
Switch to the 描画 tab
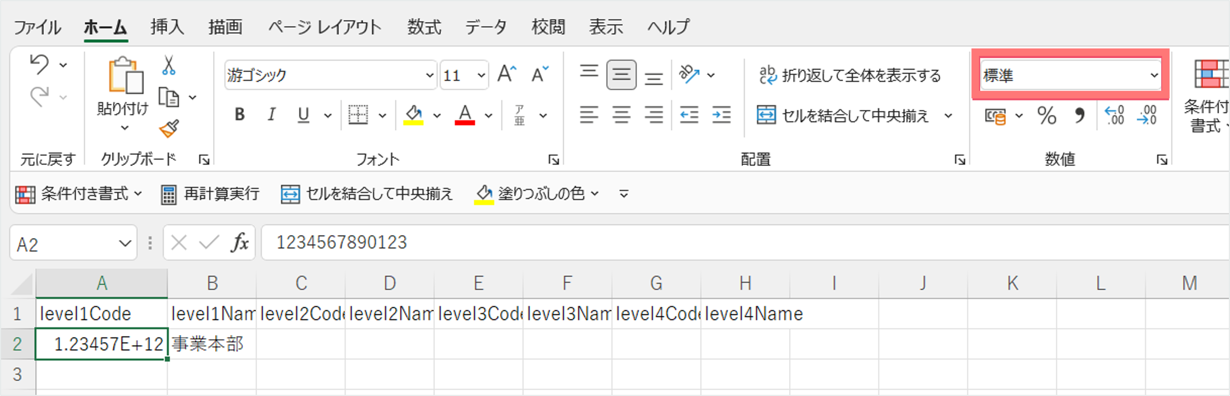[225, 27]
